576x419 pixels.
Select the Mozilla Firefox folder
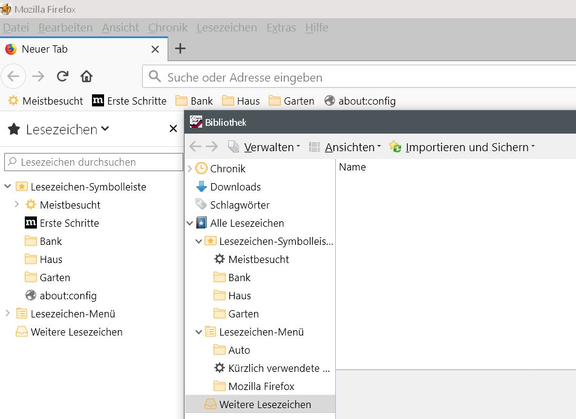(x=254, y=386)
